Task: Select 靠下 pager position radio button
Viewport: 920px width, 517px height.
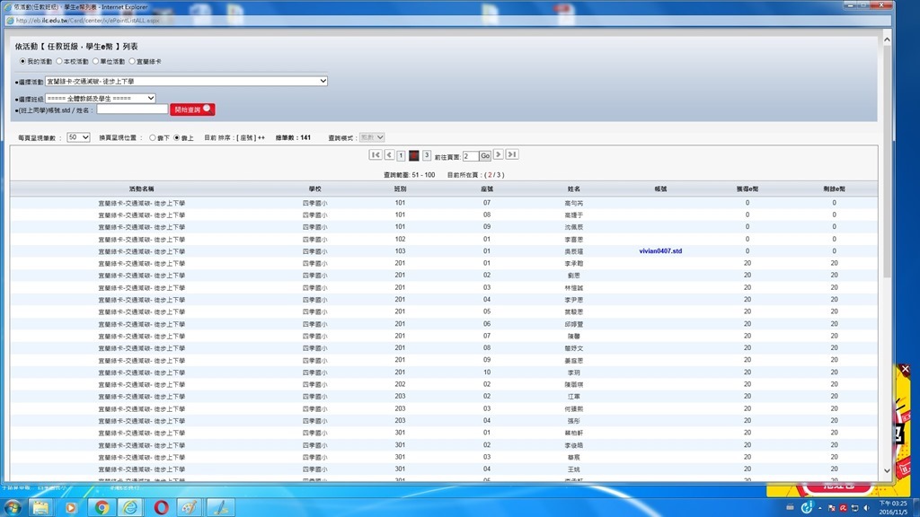Action: 153,137
